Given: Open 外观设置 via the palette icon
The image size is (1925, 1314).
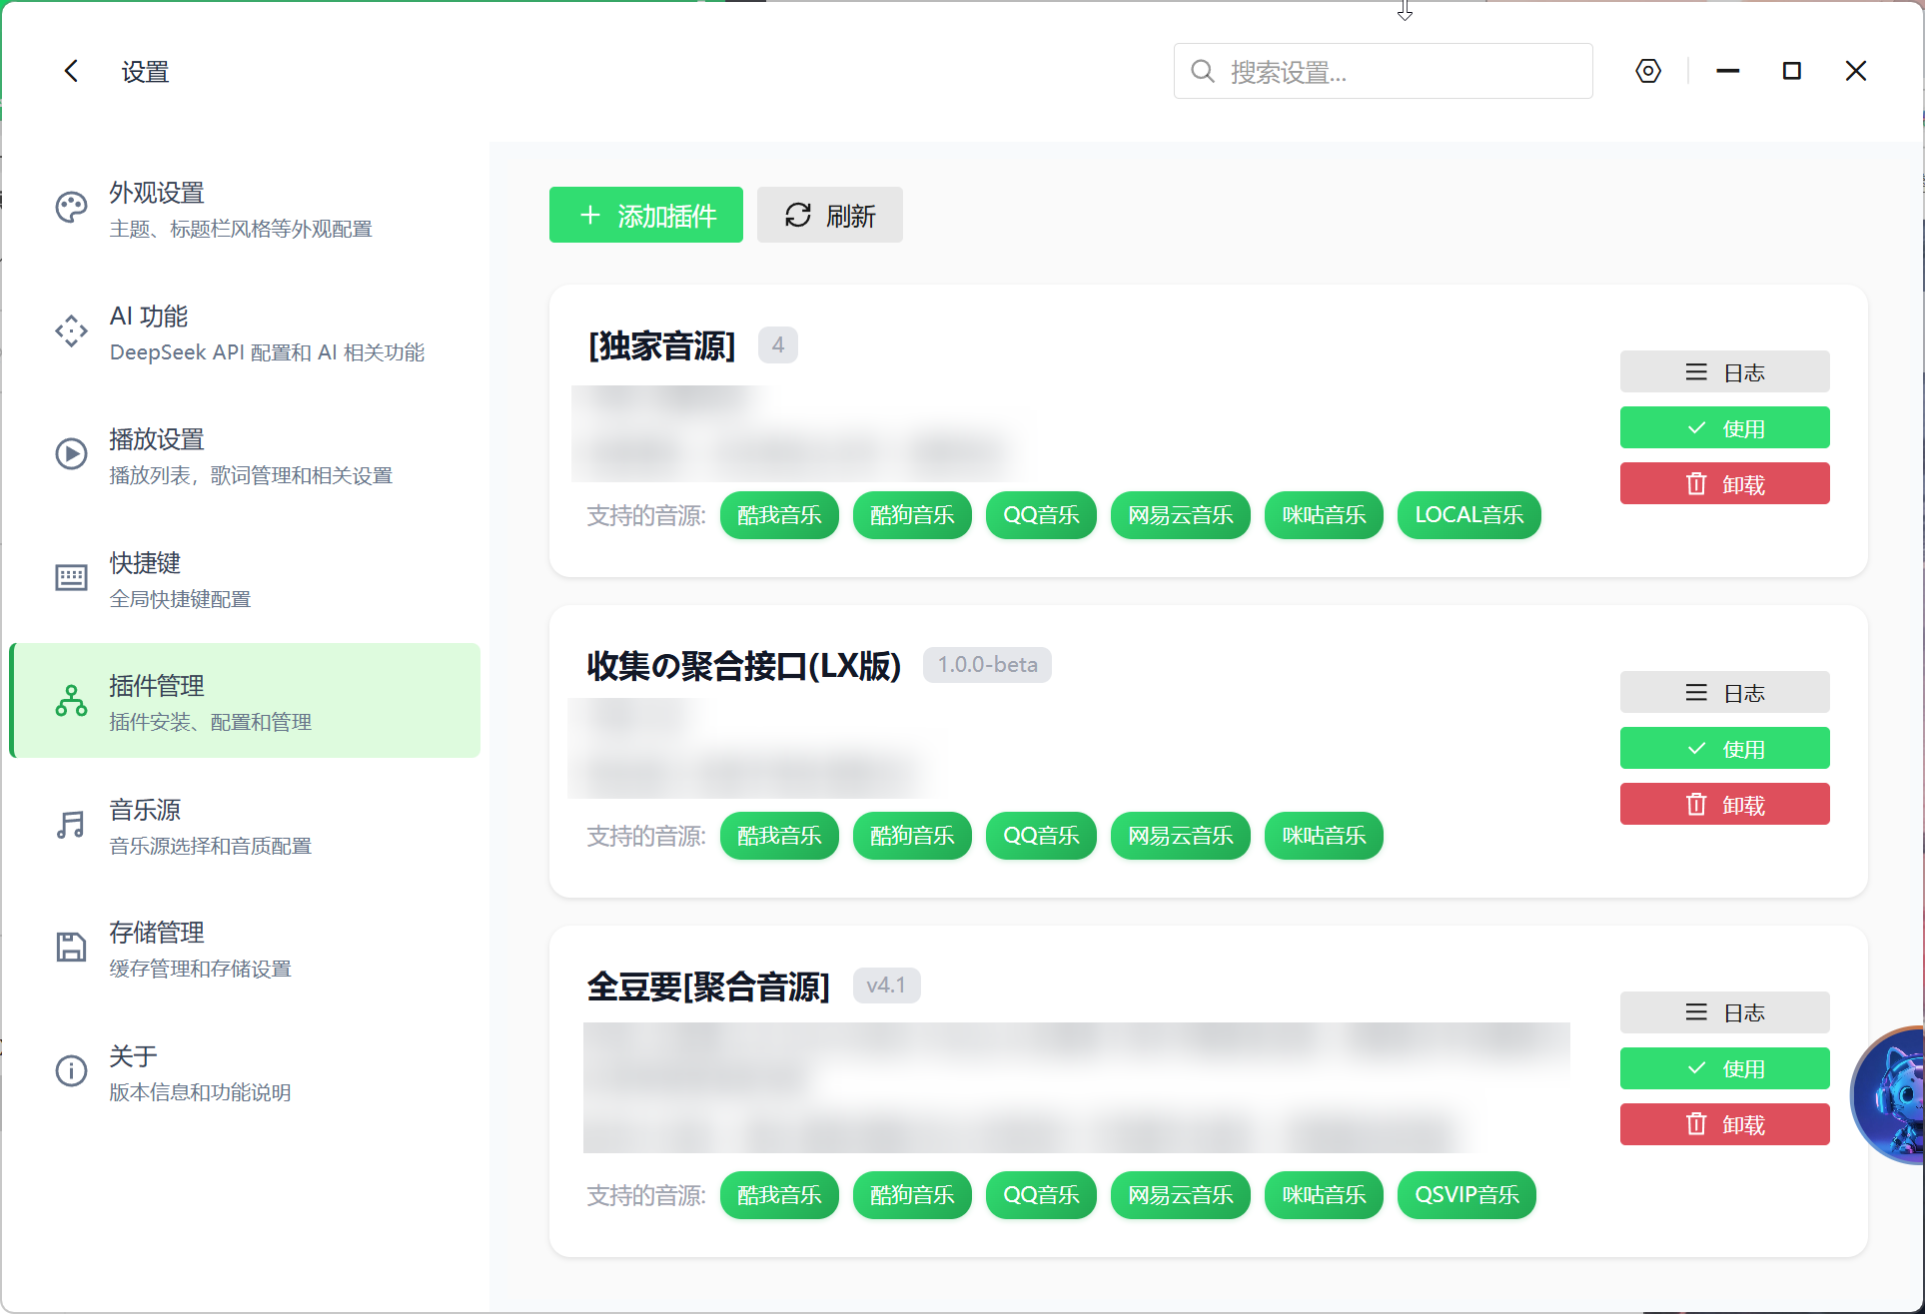Looking at the screenshot, I should coord(71,207).
